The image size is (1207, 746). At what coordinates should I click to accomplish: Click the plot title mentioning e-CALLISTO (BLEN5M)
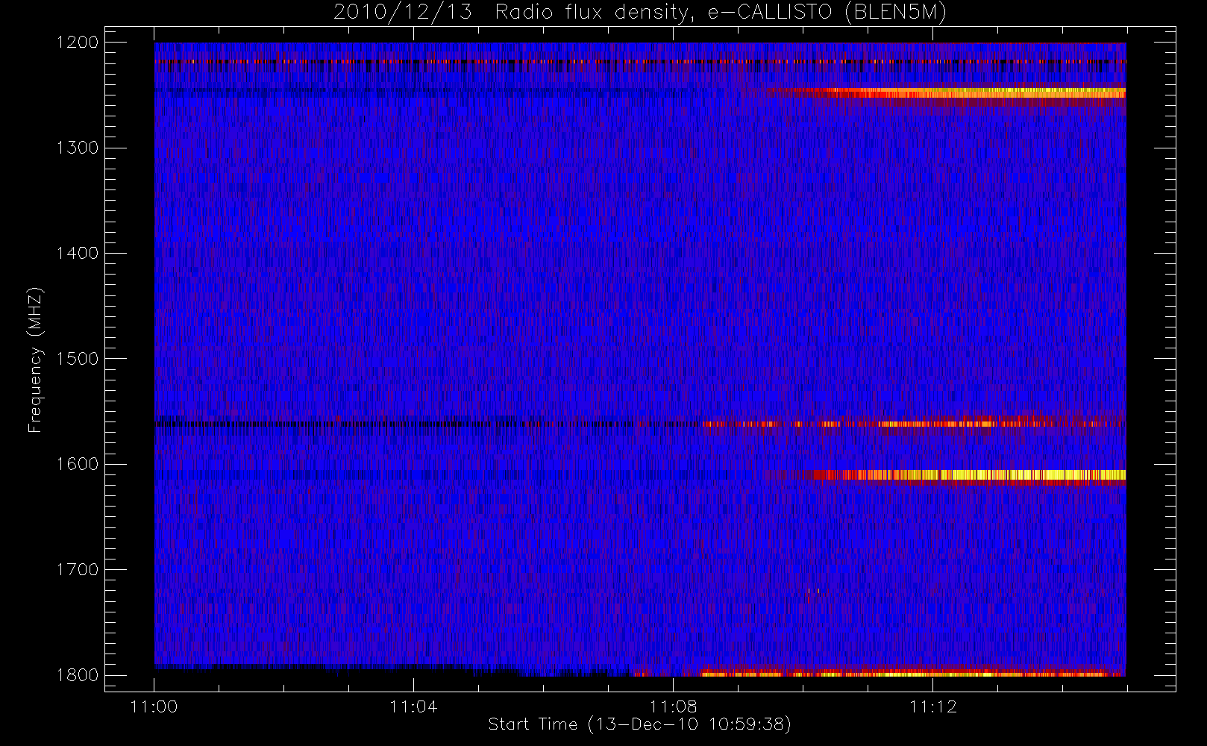coord(640,13)
